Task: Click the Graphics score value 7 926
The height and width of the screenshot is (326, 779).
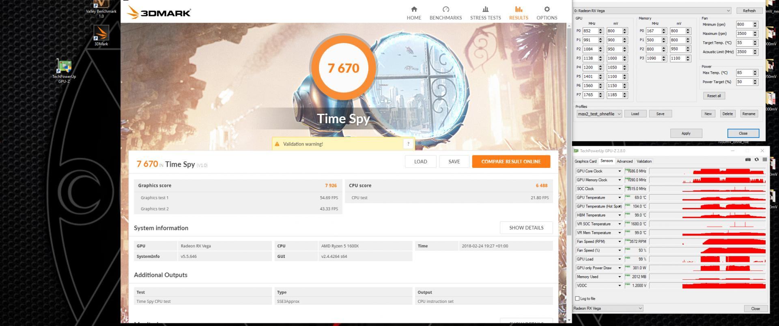Action: [x=331, y=186]
